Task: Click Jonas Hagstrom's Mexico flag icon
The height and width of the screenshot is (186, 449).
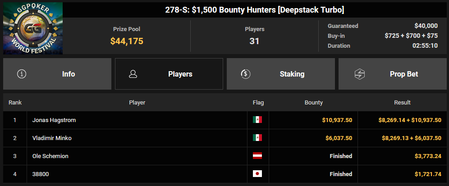Action: pos(257,120)
